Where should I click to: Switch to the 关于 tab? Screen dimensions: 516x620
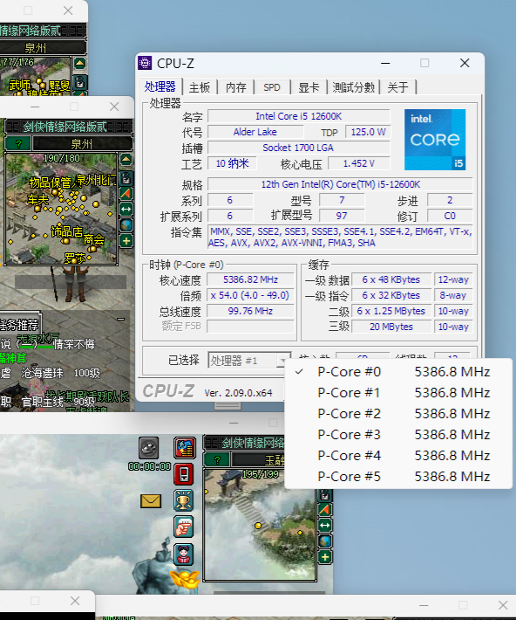point(398,87)
